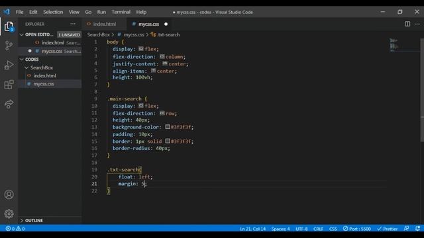Viewport: 424px width, 238px height.
Task: Click the 1 UNSAVED badge
Action: click(69, 35)
